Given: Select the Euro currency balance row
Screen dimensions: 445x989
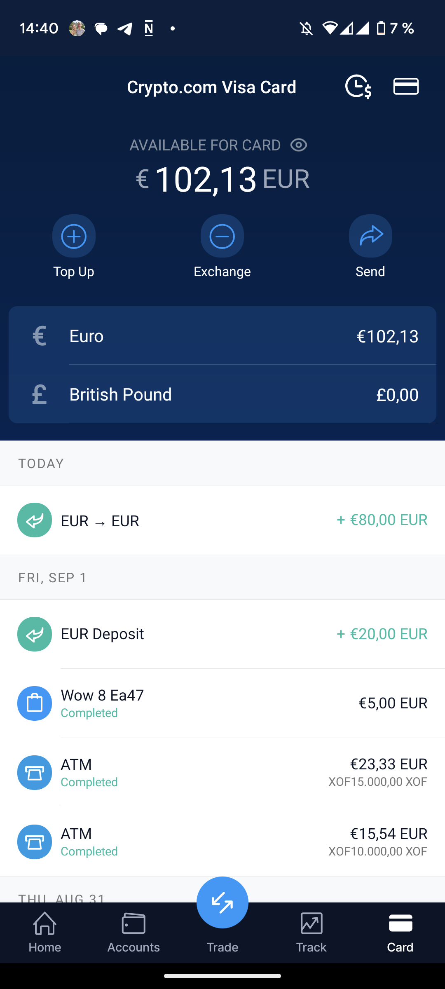Looking at the screenshot, I should [222, 336].
